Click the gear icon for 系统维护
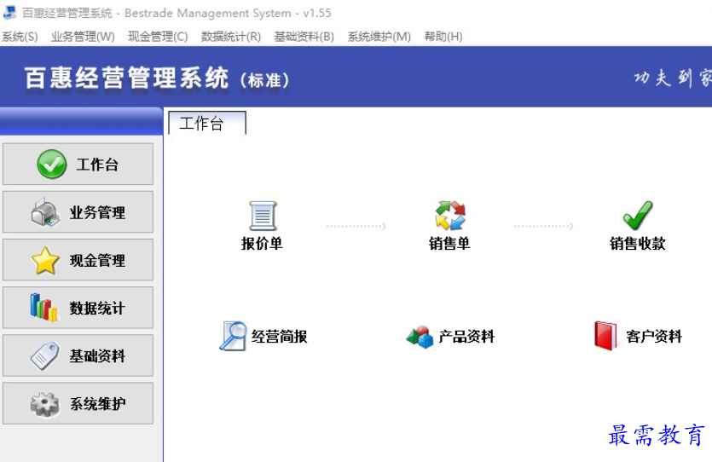 coord(45,404)
